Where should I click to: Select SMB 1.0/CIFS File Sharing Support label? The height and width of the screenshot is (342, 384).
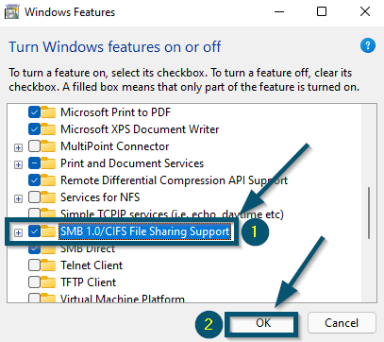click(x=145, y=231)
